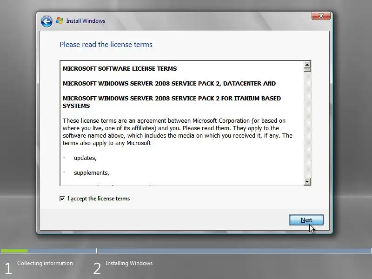Click the 'SERVICE PACK 2, DATACENTER AND' line

(169, 84)
